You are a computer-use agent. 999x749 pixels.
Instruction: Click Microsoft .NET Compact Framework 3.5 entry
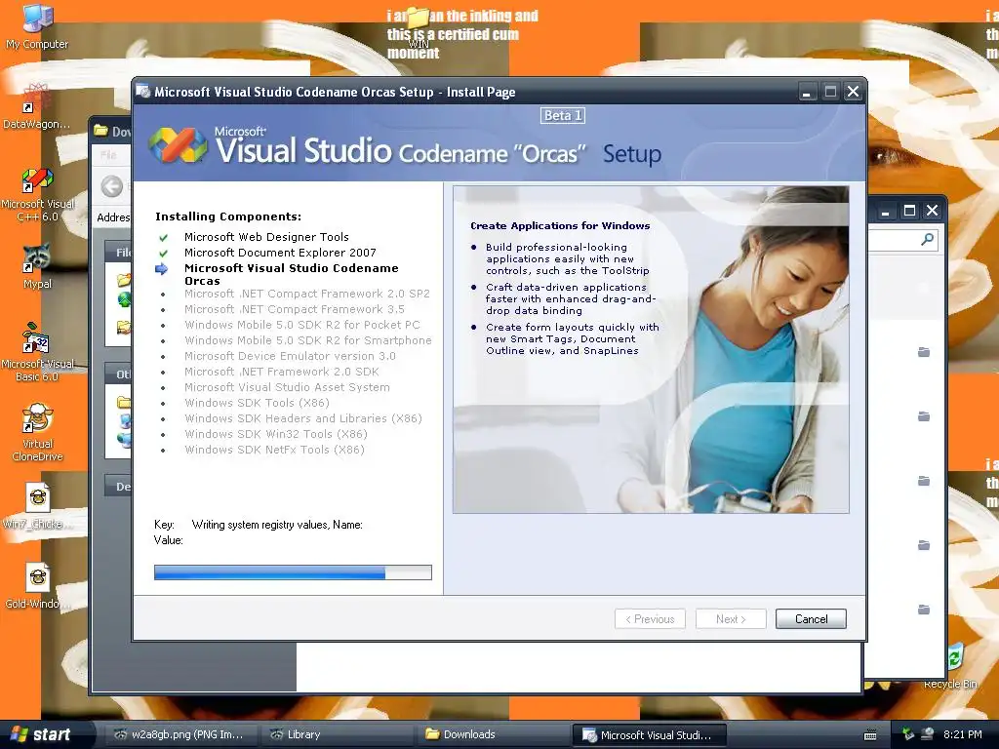click(295, 309)
